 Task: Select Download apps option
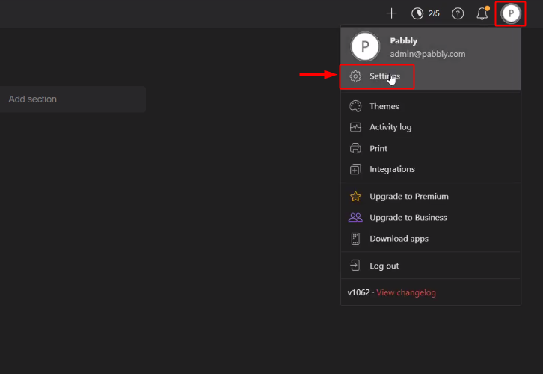tap(431, 239)
